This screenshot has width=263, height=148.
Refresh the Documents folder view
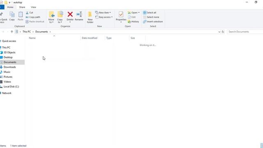pos(223,32)
